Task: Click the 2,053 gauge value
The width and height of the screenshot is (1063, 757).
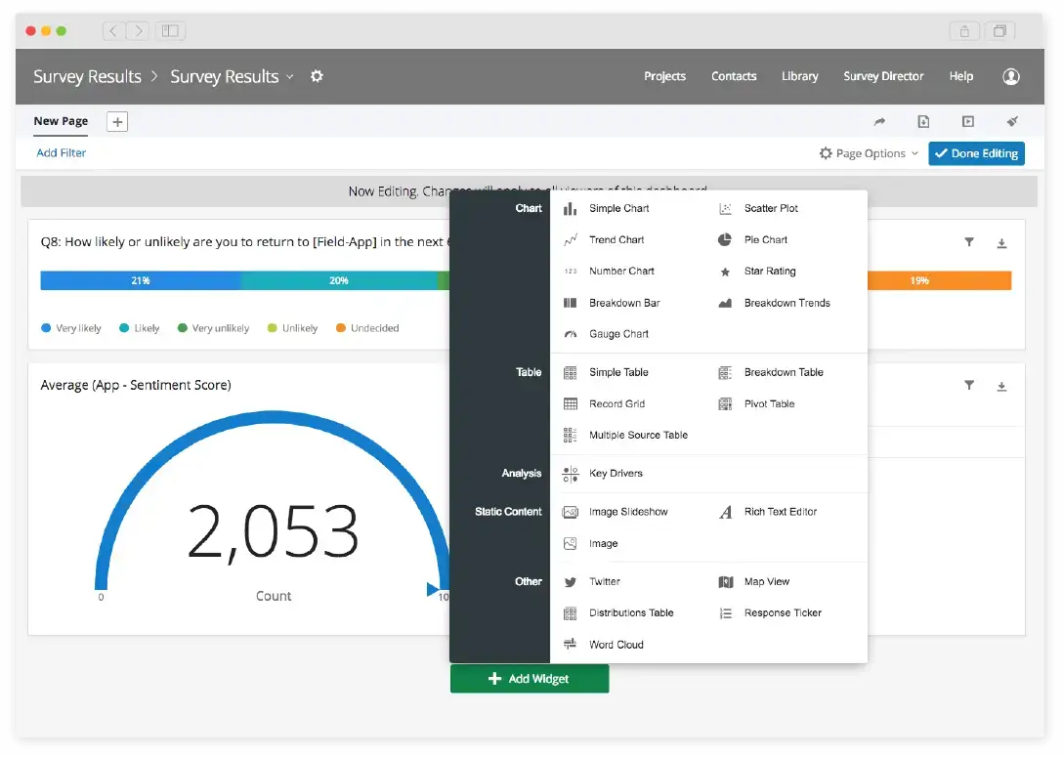Action: 274,532
